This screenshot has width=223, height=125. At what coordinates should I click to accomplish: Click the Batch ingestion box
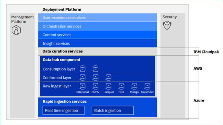(113, 110)
